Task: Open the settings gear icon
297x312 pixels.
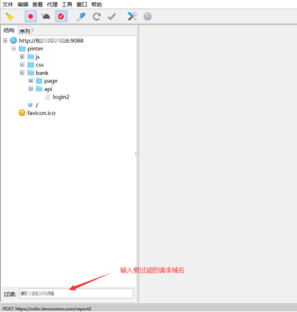Action: (x=147, y=17)
